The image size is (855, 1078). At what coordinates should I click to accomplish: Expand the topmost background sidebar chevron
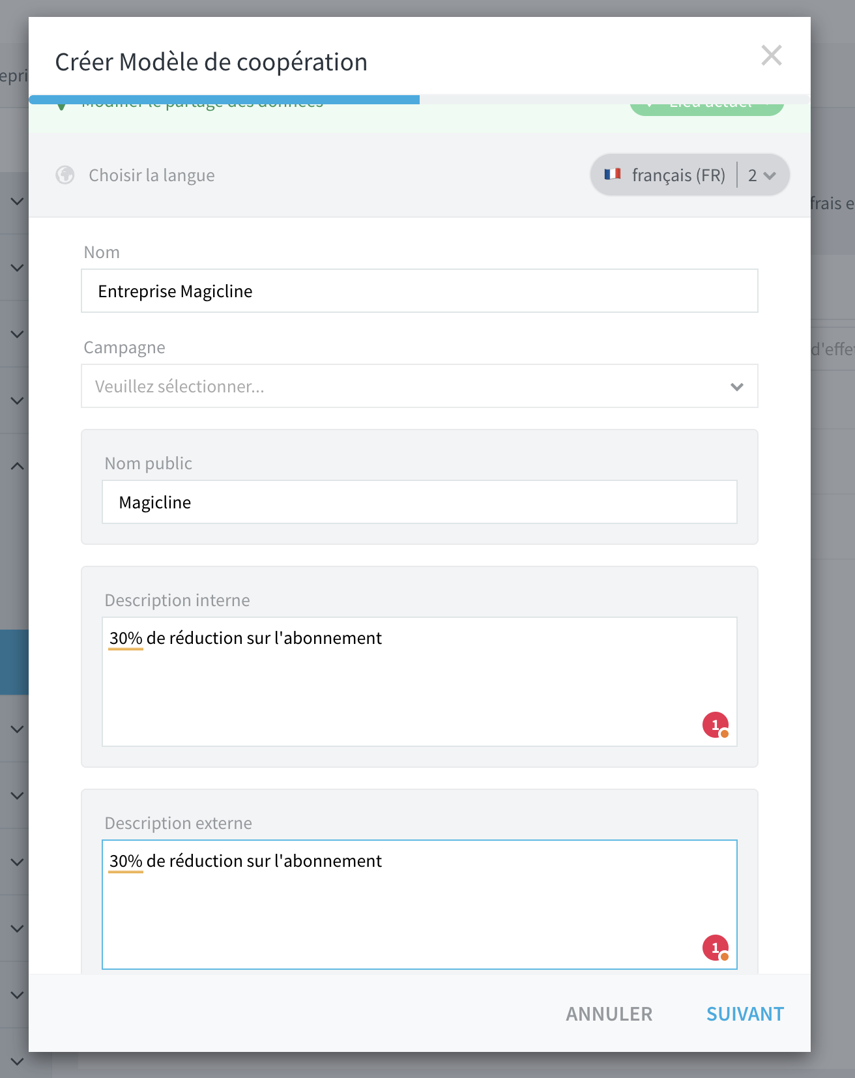(x=18, y=201)
